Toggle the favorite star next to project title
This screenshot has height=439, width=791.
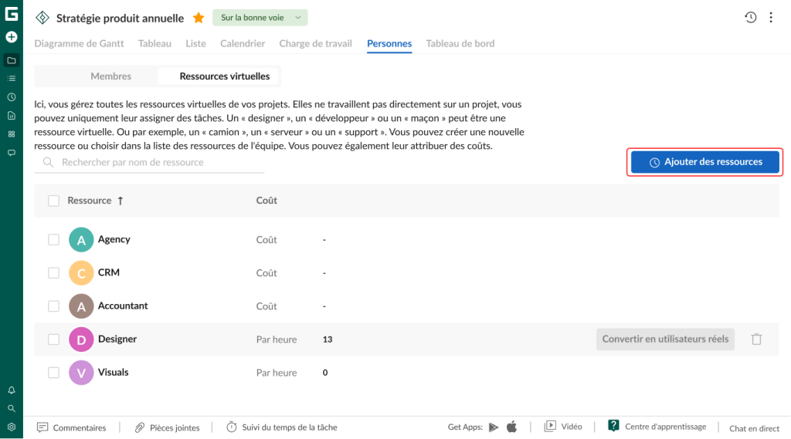(x=199, y=18)
